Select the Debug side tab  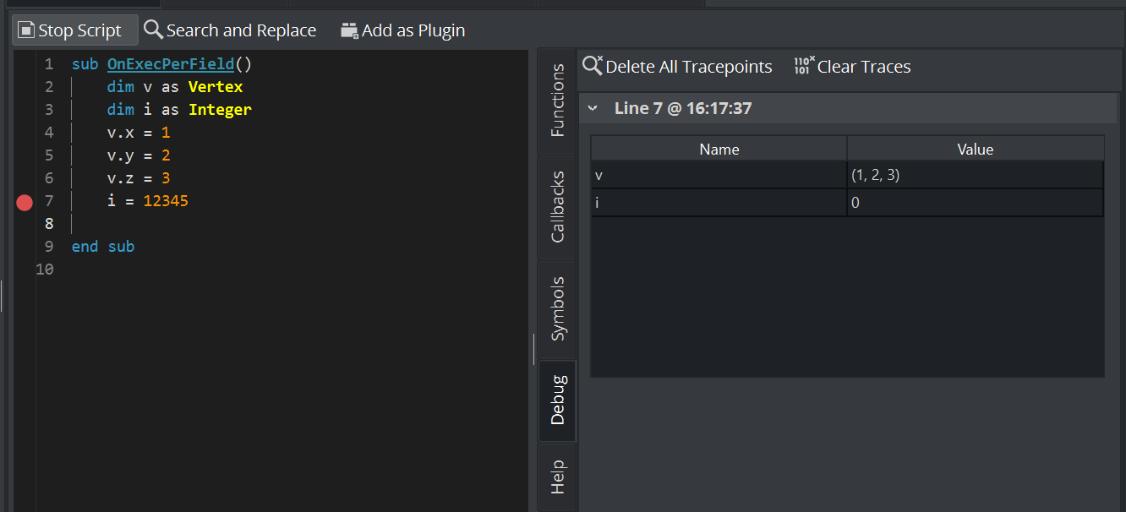(x=558, y=400)
